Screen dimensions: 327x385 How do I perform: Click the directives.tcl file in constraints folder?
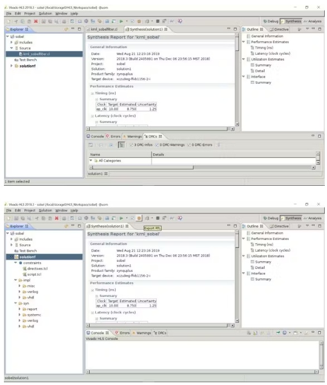coord(35,268)
